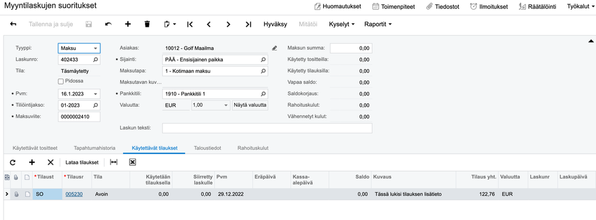596x220 pixels.
Task: Expand the SO row arrow indicator
Action: pos(6,194)
